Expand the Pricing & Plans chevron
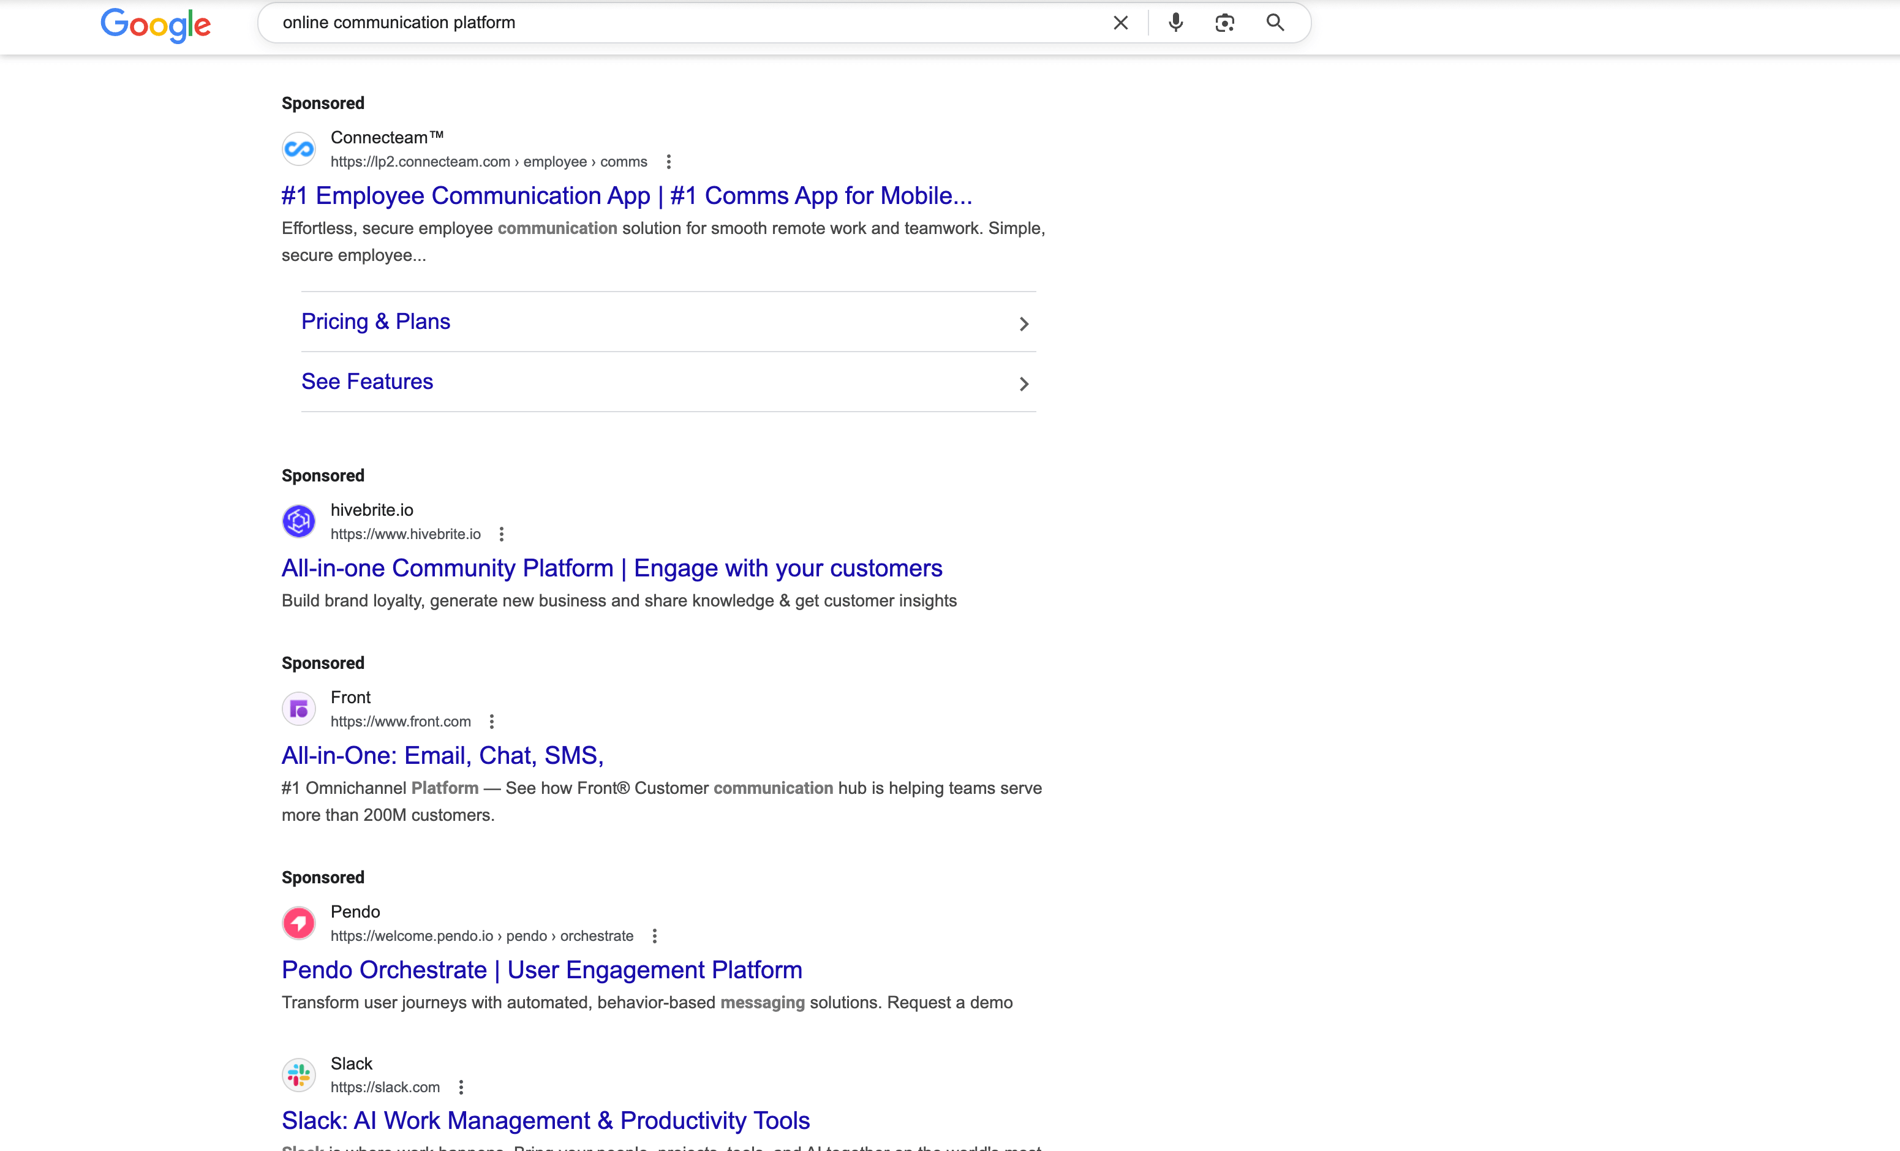Screen dimensions: 1900x1151 point(1024,324)
